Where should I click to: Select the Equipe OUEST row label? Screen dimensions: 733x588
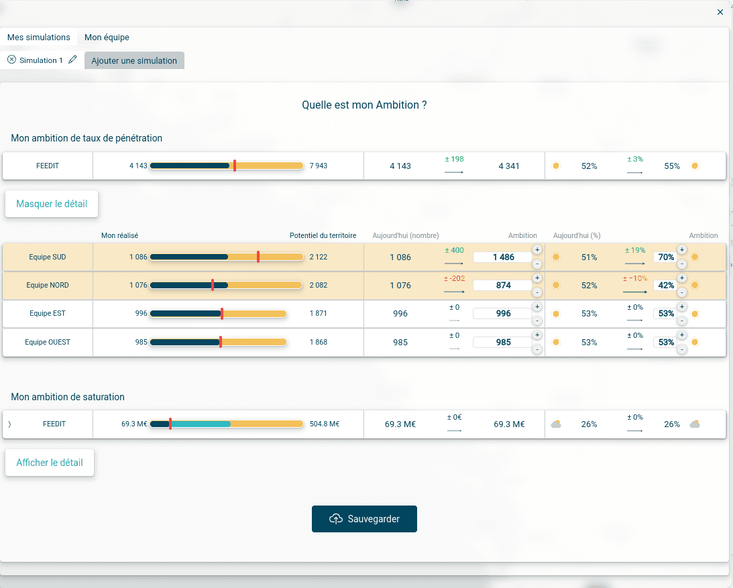(47, 342)
